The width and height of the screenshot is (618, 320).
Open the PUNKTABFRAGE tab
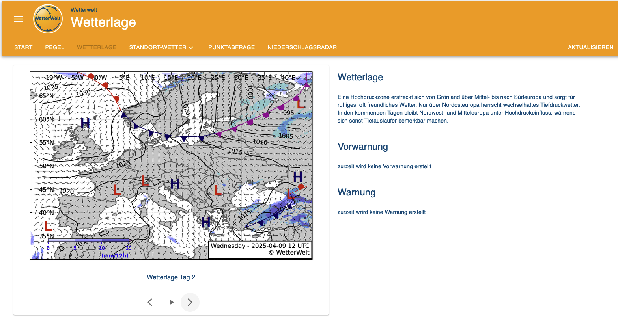pyautogui.click(x=232, y=47)
